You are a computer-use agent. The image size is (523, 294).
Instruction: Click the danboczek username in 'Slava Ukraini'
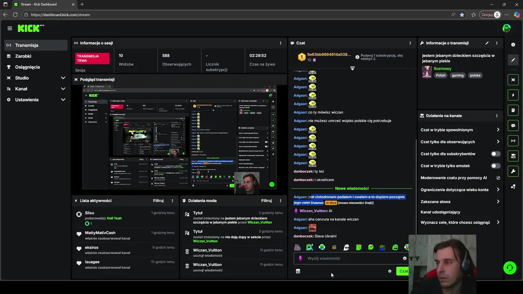(303, 236)
